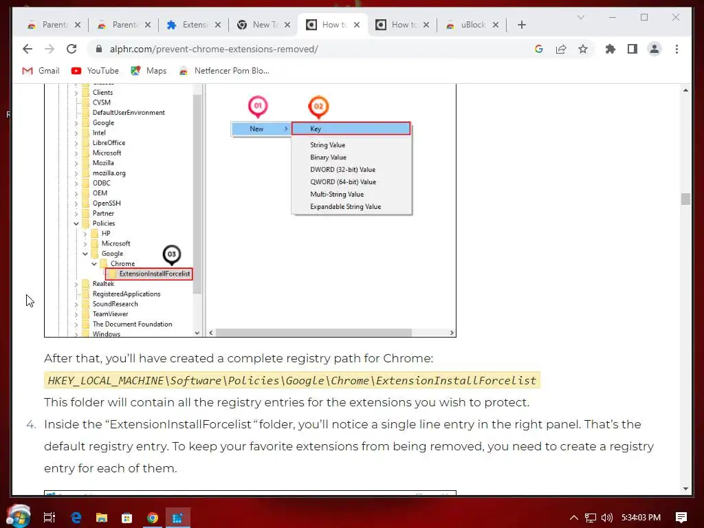Open the YouTube bookmark
704x528 pixels.
point(95,71)
